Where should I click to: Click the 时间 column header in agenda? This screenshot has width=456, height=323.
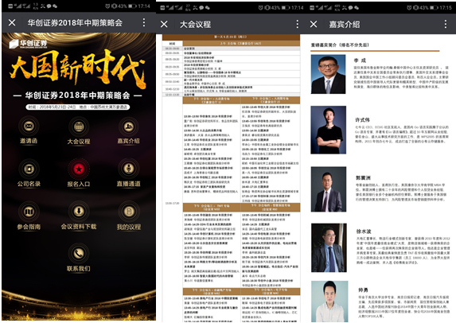(172, 44)
